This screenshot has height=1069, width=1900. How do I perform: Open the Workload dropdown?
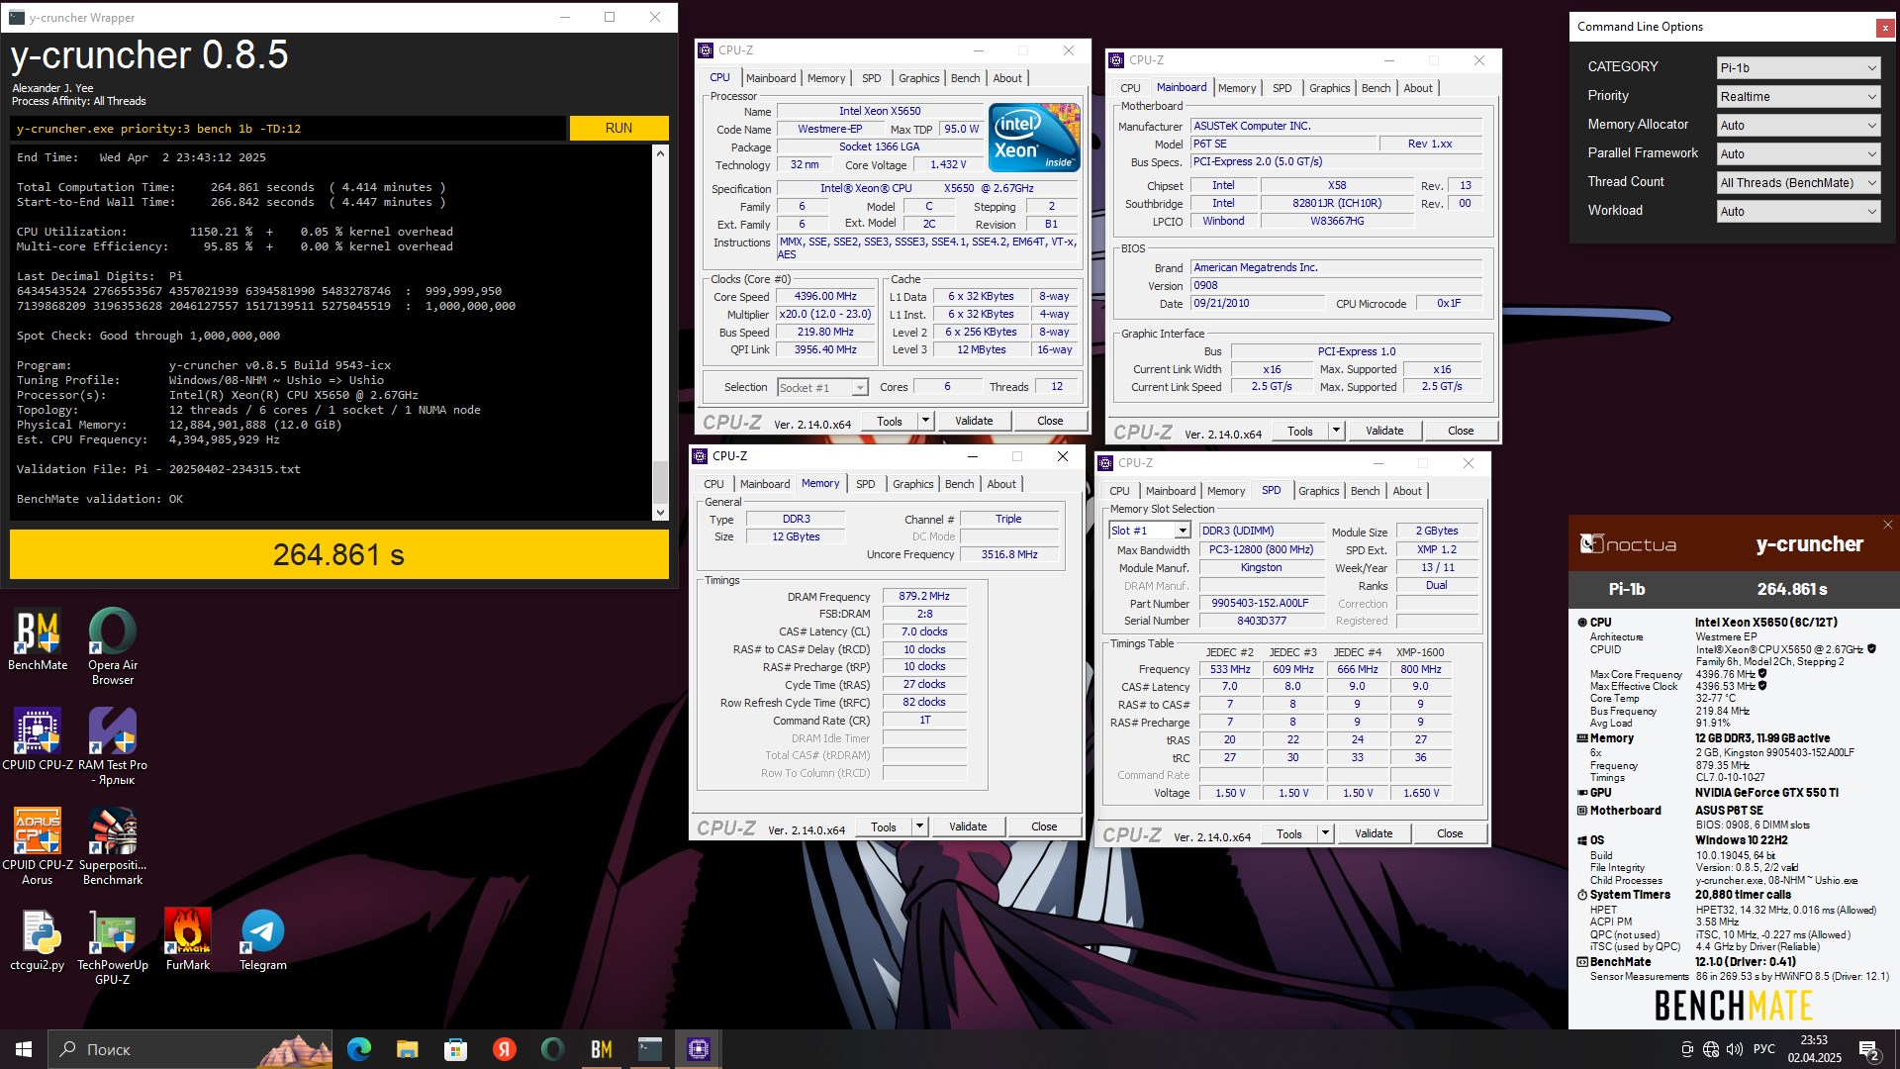coord(1798,211)
